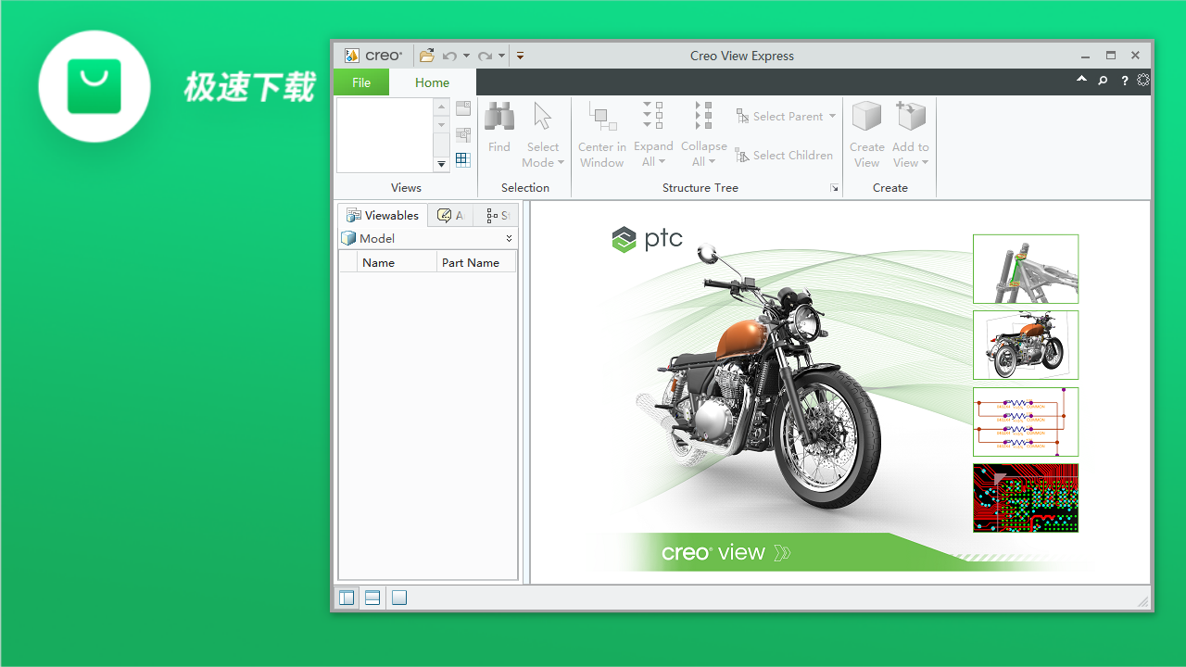Open the File menu

pos(360,82)
